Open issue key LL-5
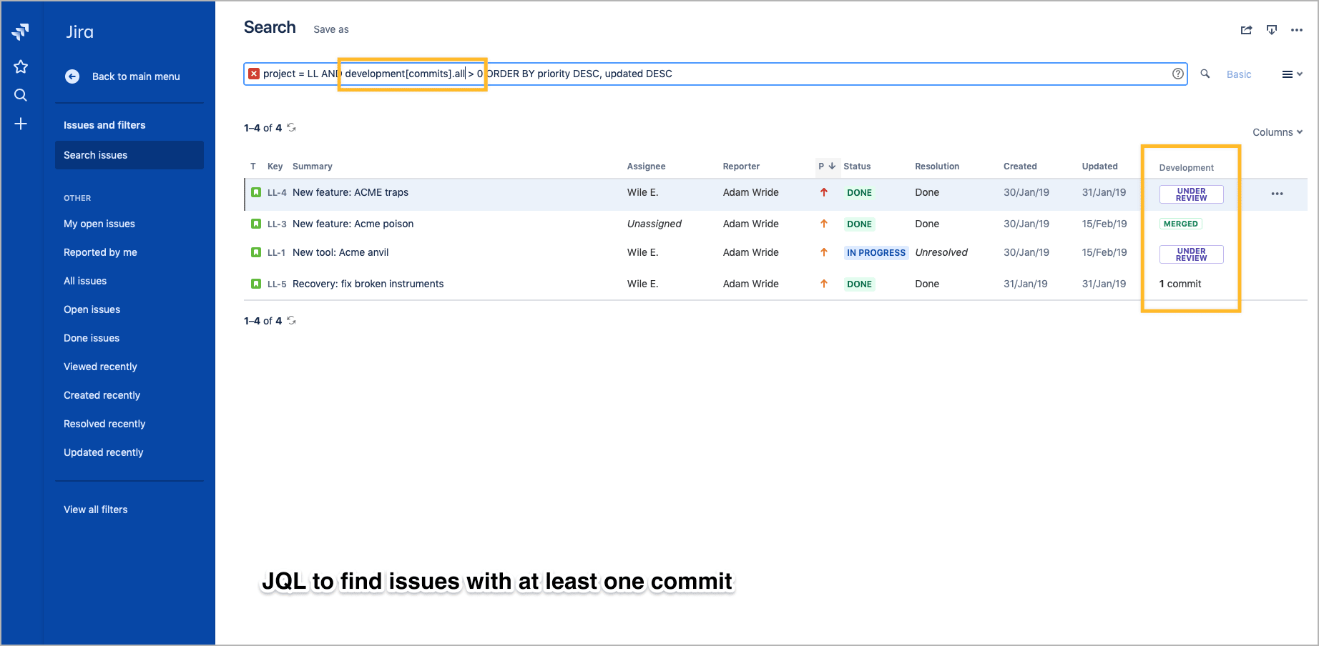 [x=277, y=284]
